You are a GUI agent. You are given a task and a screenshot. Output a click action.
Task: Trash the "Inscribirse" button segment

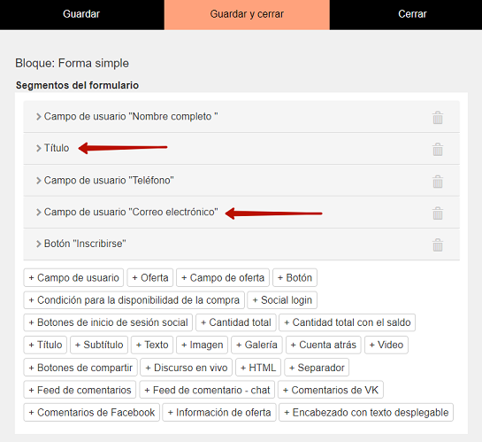coord(438,245)
